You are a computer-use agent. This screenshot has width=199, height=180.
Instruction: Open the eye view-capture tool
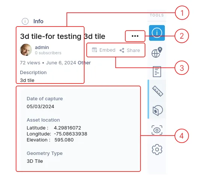pyautogui.click(x=157, y=130)
